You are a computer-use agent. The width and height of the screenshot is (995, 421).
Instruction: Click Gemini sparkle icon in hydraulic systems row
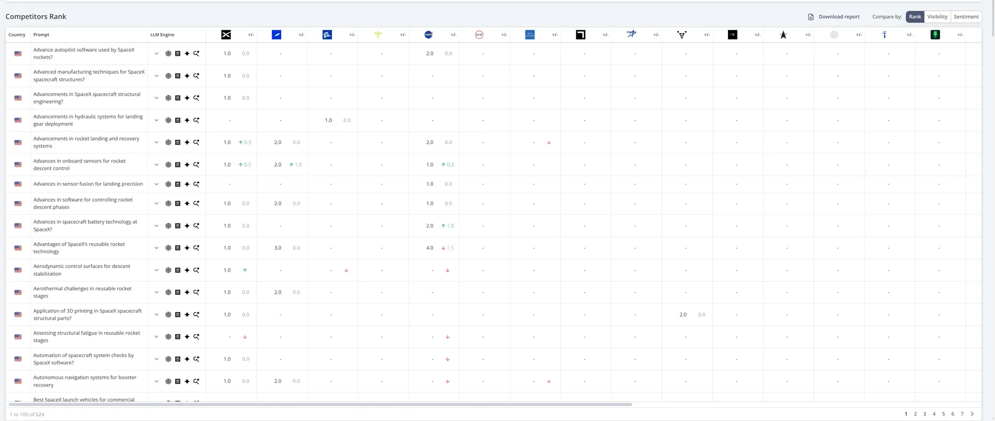pyautogui.click(x=187, y=121)
